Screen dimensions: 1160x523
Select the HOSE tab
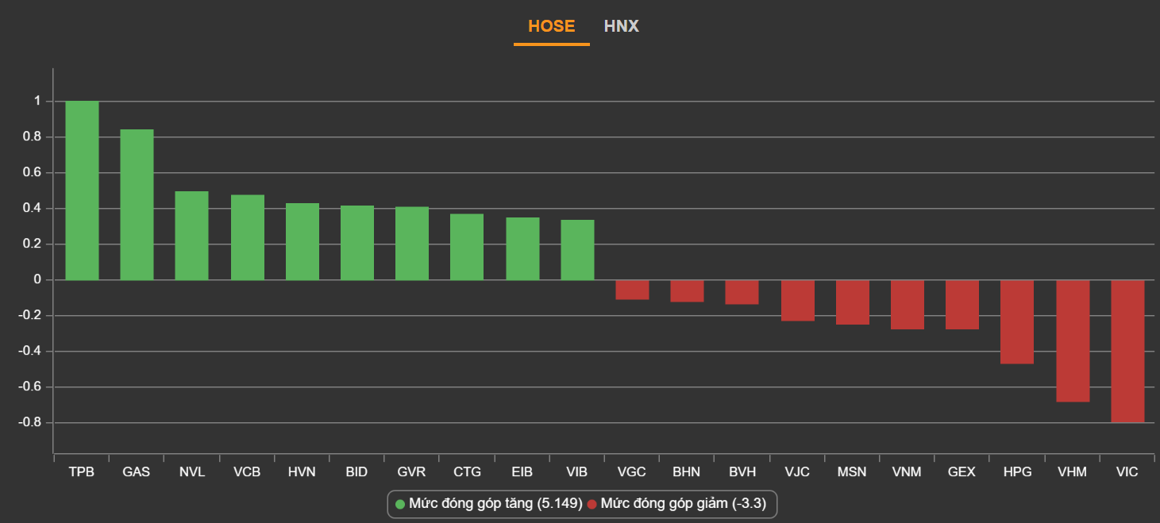551,26
